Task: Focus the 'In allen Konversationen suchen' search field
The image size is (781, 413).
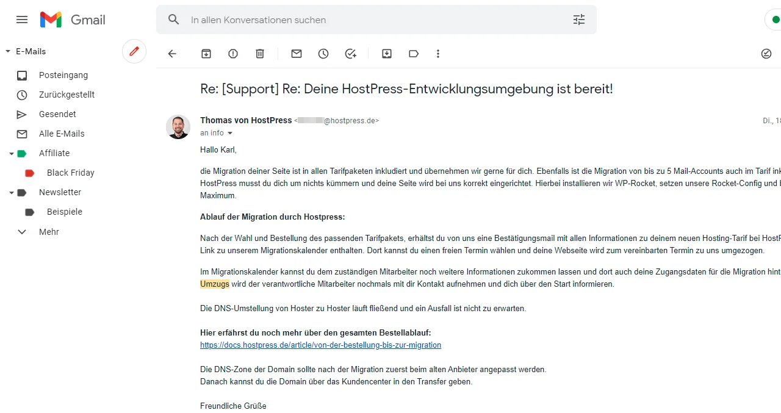Action: pos(376,20)
